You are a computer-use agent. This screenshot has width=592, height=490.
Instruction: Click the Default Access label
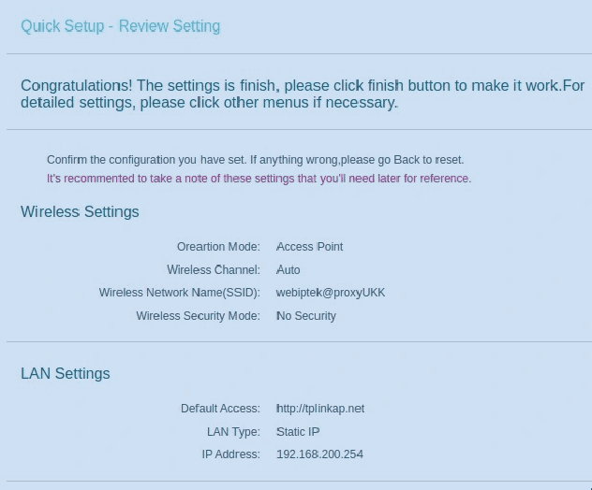[x=220, y=409]
